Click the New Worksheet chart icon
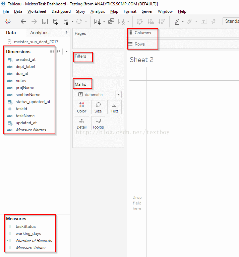The width and height of the screenshot is (239, 257). pos(97,21)
